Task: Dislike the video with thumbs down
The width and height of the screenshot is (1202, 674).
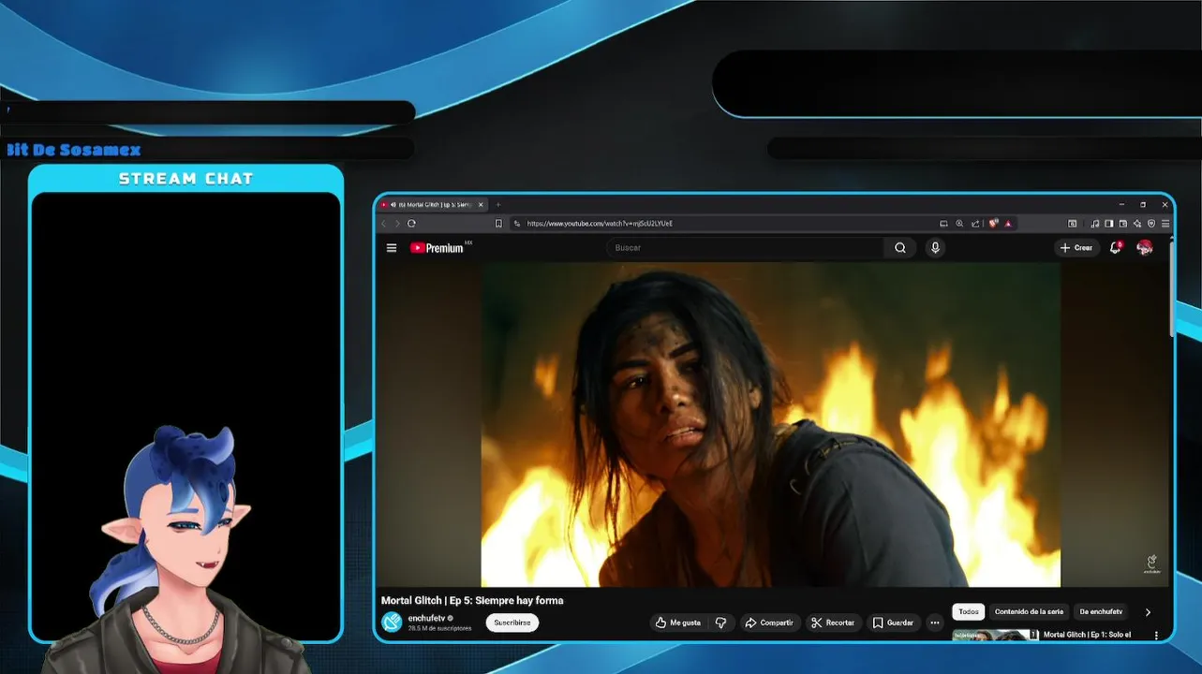Action: click(x=720, y=623)
